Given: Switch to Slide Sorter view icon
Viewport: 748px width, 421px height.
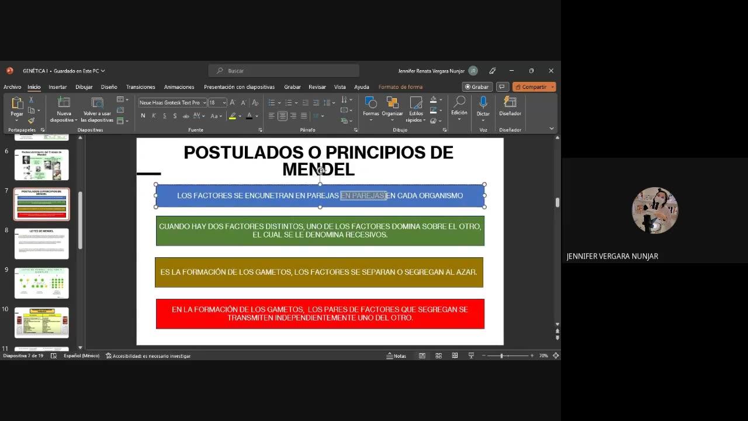Looking at the screenshot, I should click(438, 356).
